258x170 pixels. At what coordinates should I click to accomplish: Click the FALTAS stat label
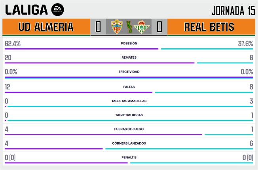129,87
